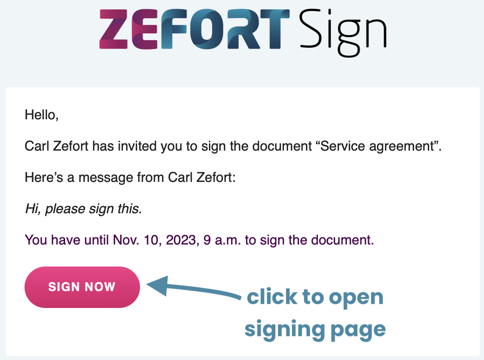This screenshot has height=360, width=484.
Task: Click the colorful ZEFORT wordmark logo
Action: (x=195, y=29)
